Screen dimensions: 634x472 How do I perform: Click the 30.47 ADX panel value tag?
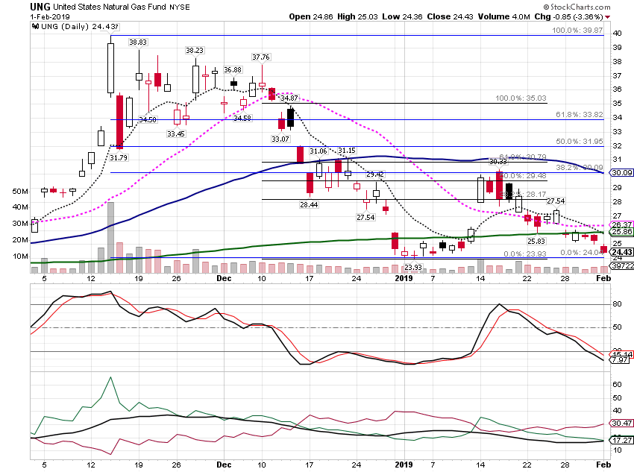pyautogui.click(x=622, y=423)
